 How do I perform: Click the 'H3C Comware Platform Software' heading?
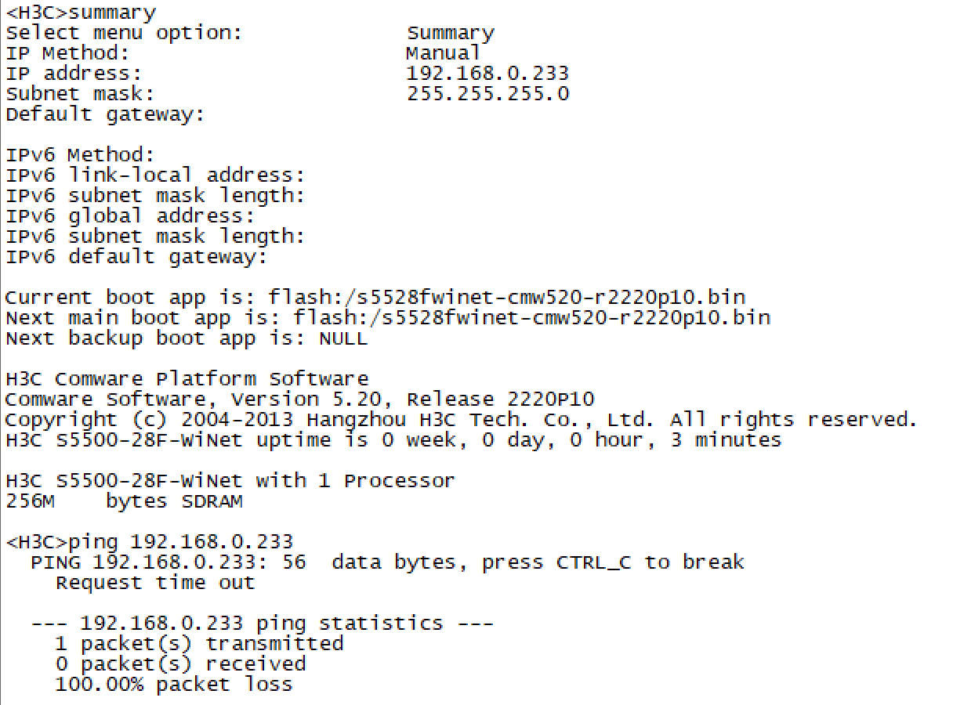(187, 379)
